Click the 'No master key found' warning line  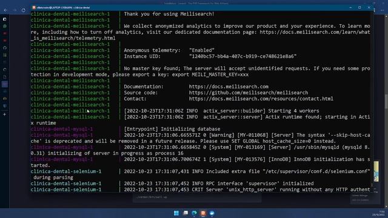click(247, 68)
